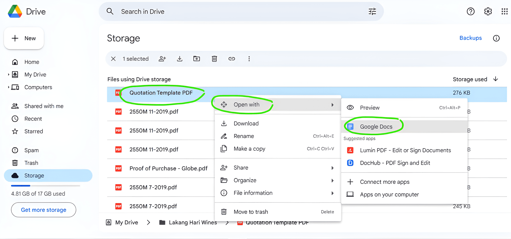This screenshot has width=511, height=239.
Task: Expand the Computers tree arrow
Action: click(9, 87)
